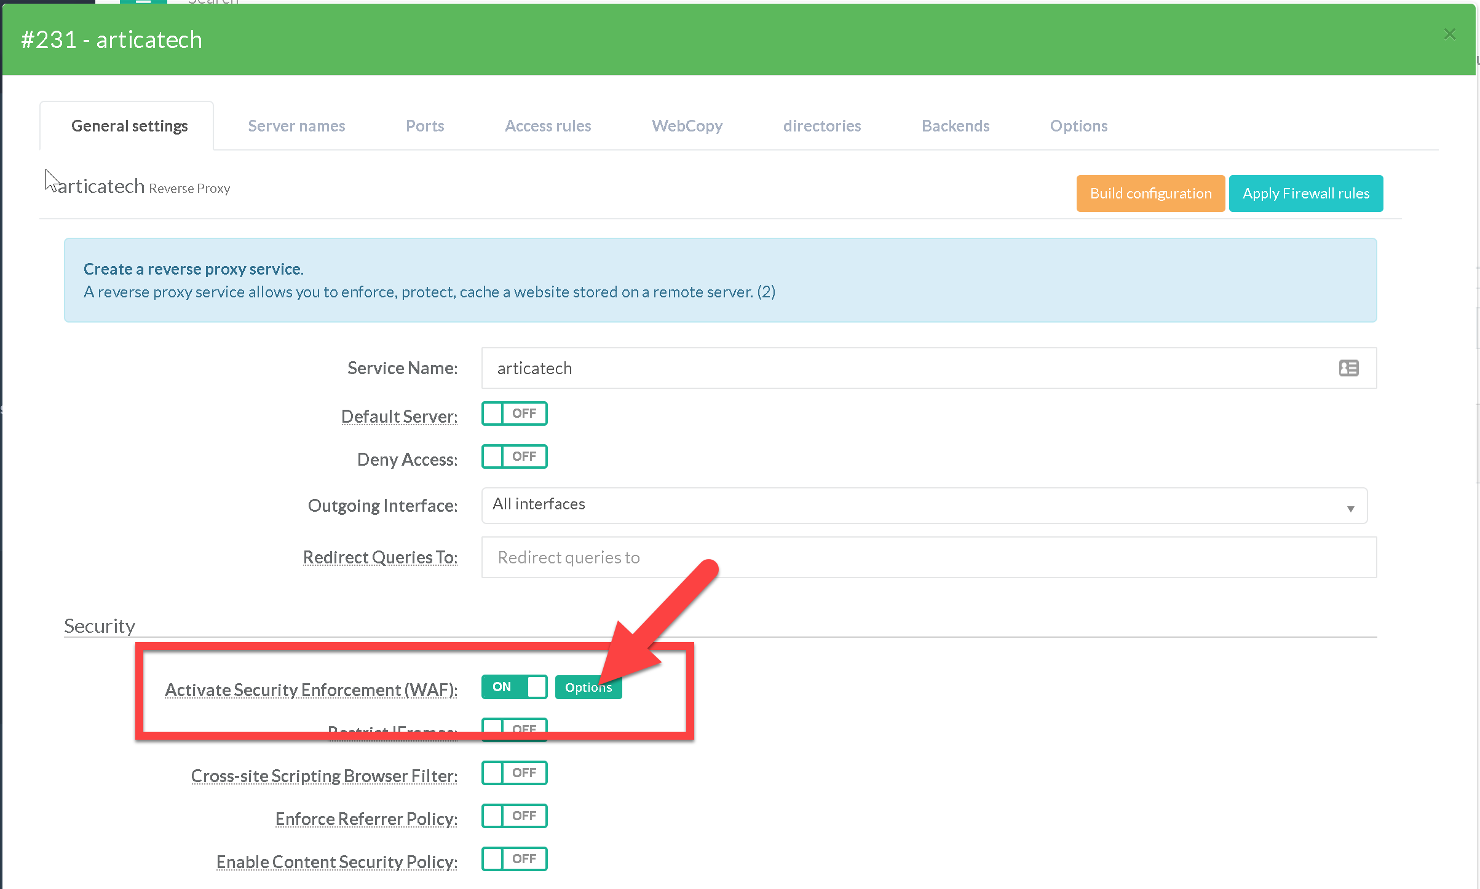This screenshot has height=889, width=1480.
Task: Switch to the Server names tab
Action: pyautogui.click(x=296, y=126)
